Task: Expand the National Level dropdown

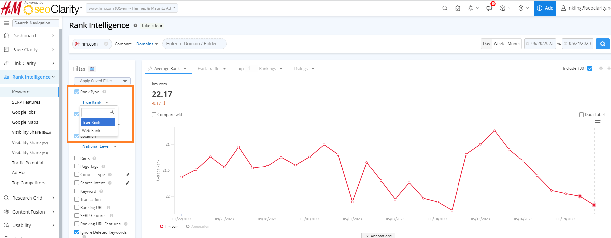Action: 99,146
